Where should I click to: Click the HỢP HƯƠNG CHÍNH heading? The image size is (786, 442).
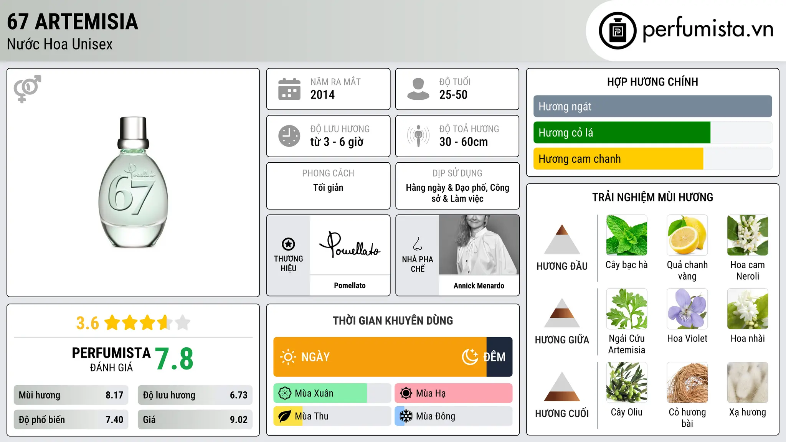click(653, 82)
